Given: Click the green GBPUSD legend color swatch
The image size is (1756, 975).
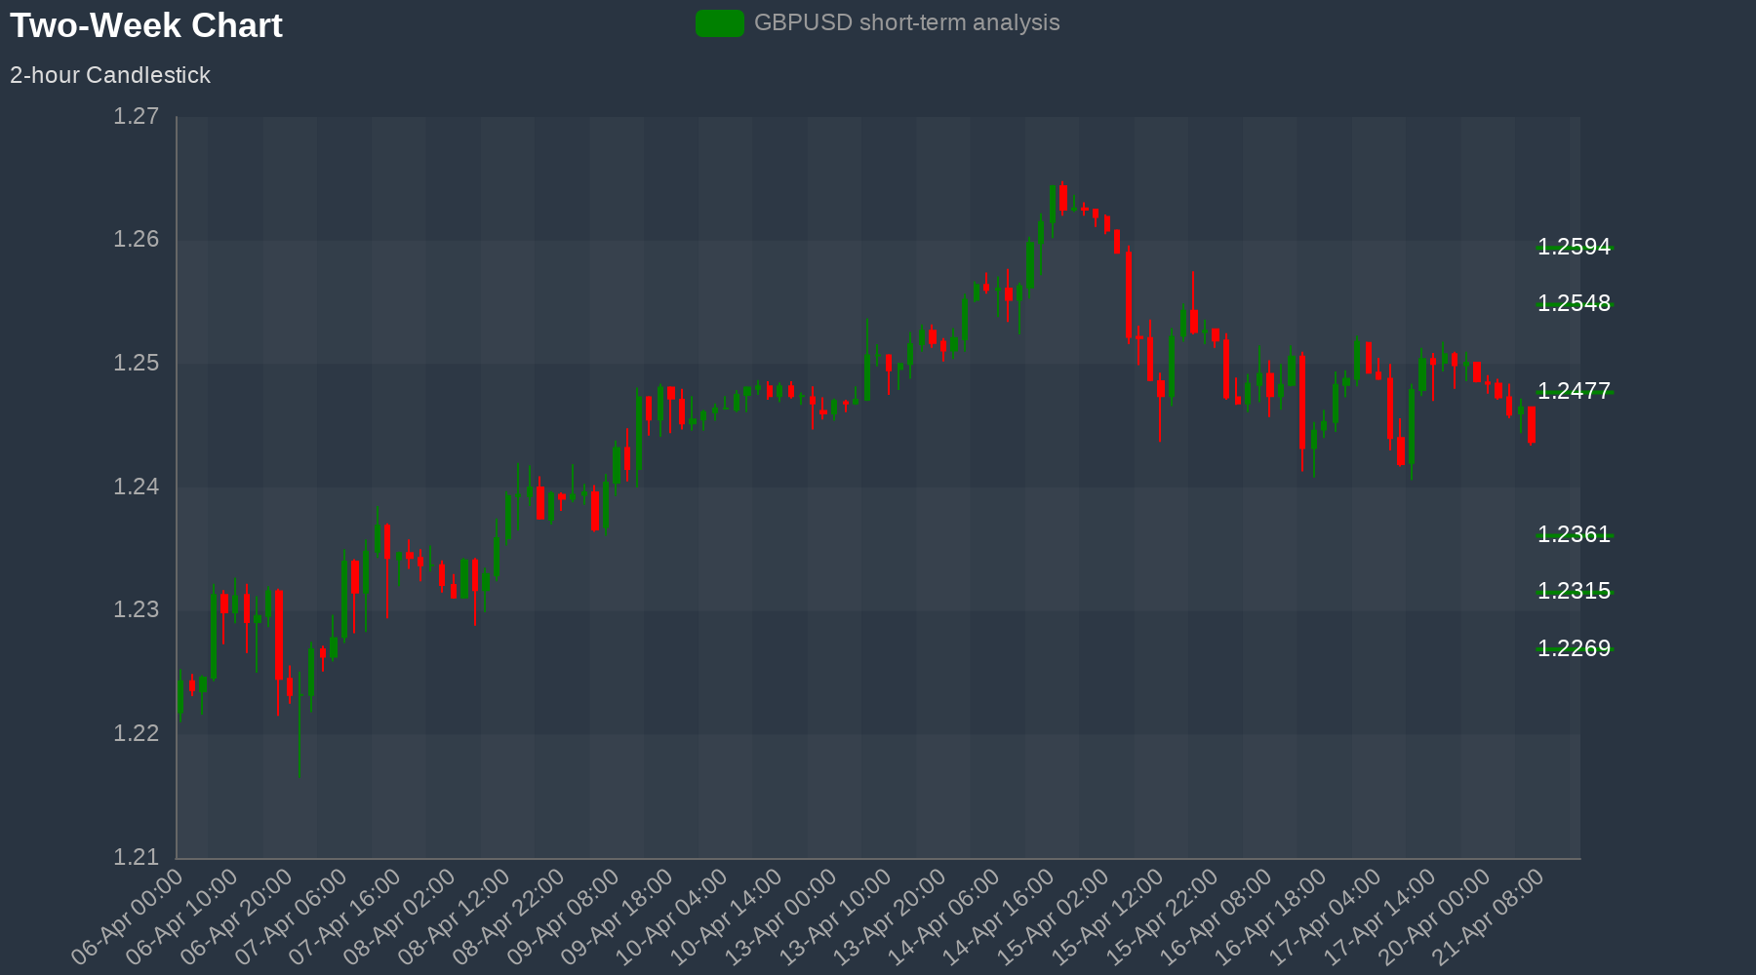Looking at the screenshot, I should point(719,23).
